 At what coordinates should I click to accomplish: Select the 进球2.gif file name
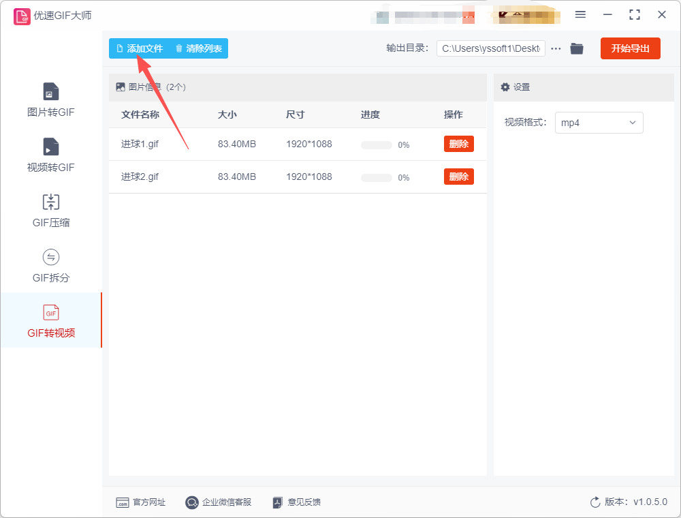[140, 177]
